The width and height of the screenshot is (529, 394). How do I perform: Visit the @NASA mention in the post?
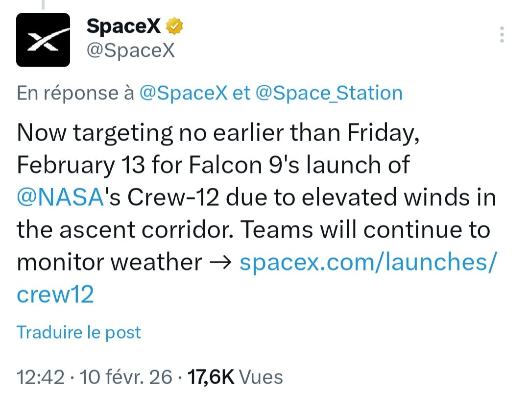(59, 198)
